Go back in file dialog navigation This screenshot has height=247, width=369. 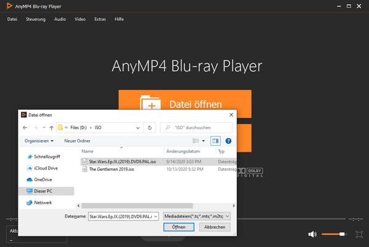click(x=25, y=128)
